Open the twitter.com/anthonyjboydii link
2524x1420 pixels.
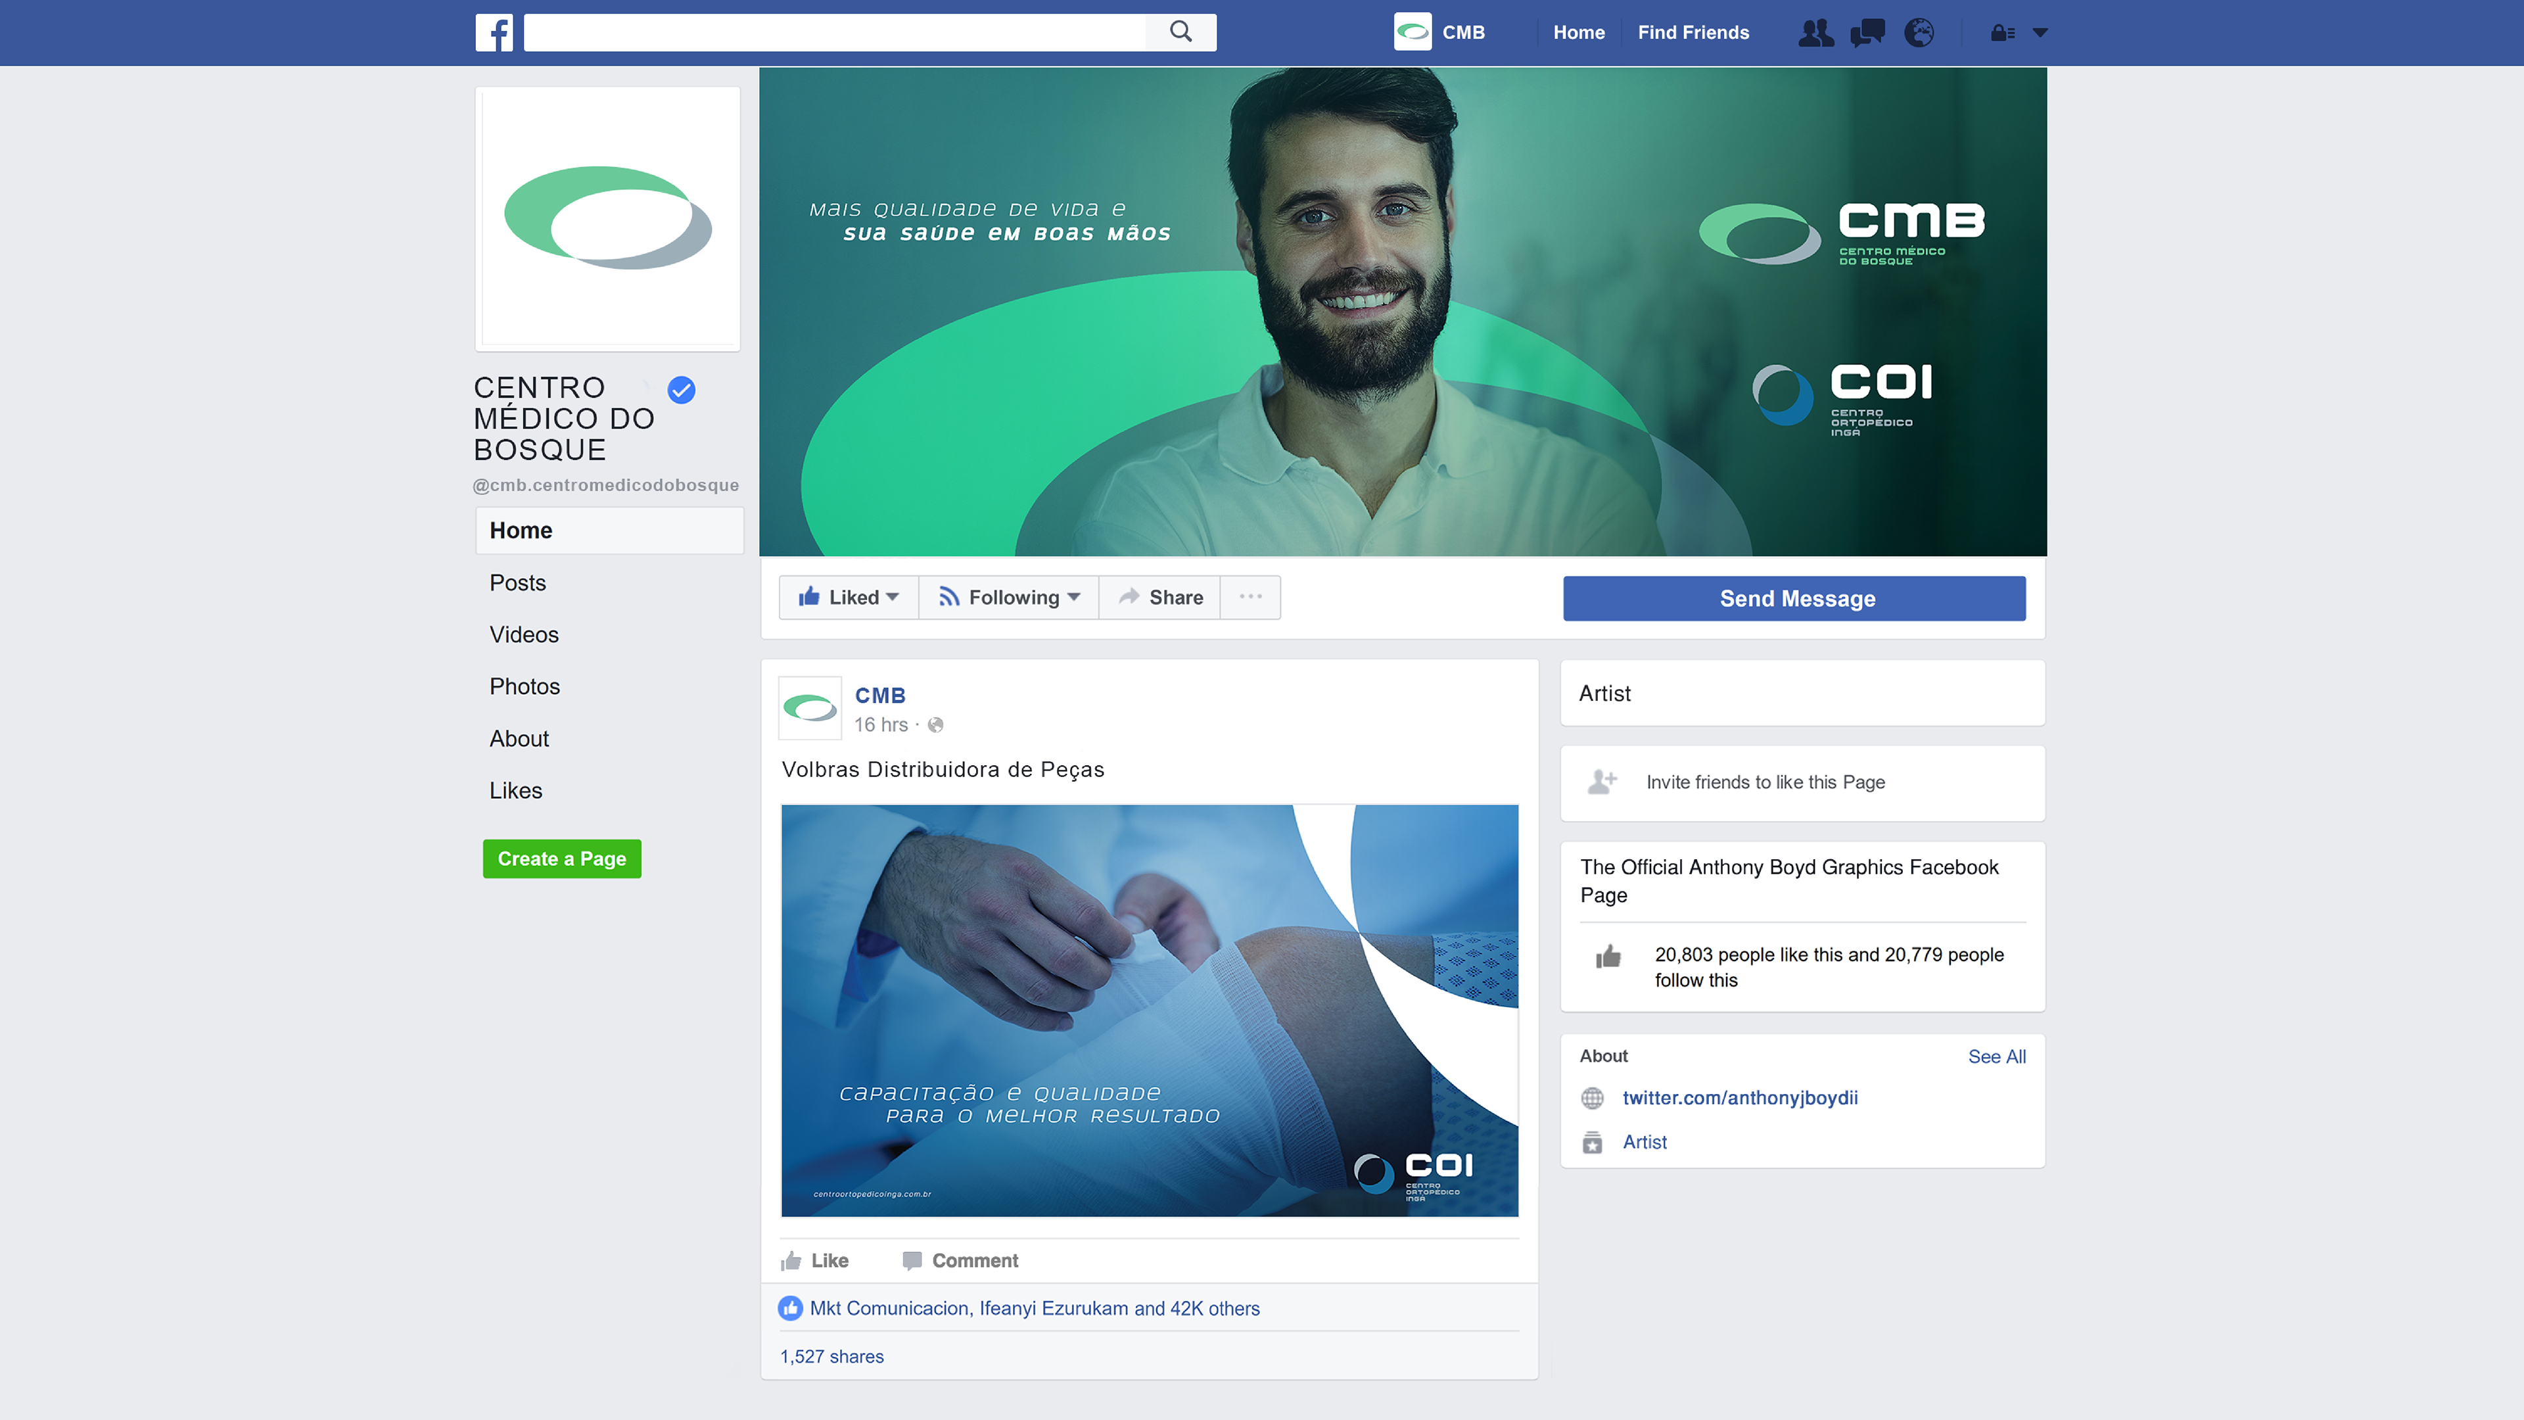coord(1740,1098)
